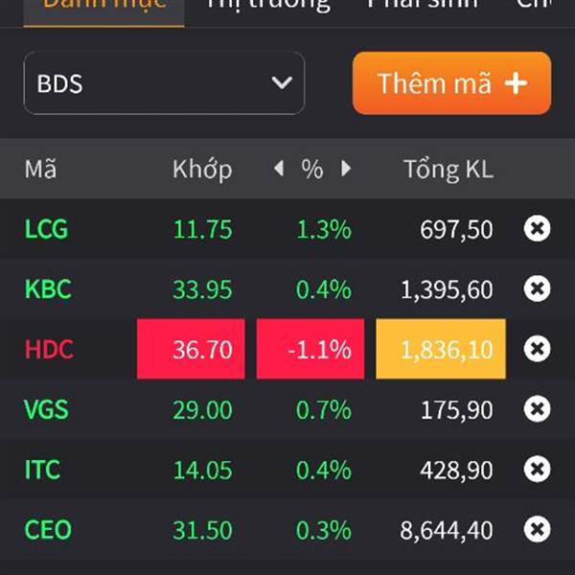The width and height of the screenshot is (575, 575).
Task: Remove KBC using its X icon
Action: point(537,288)
